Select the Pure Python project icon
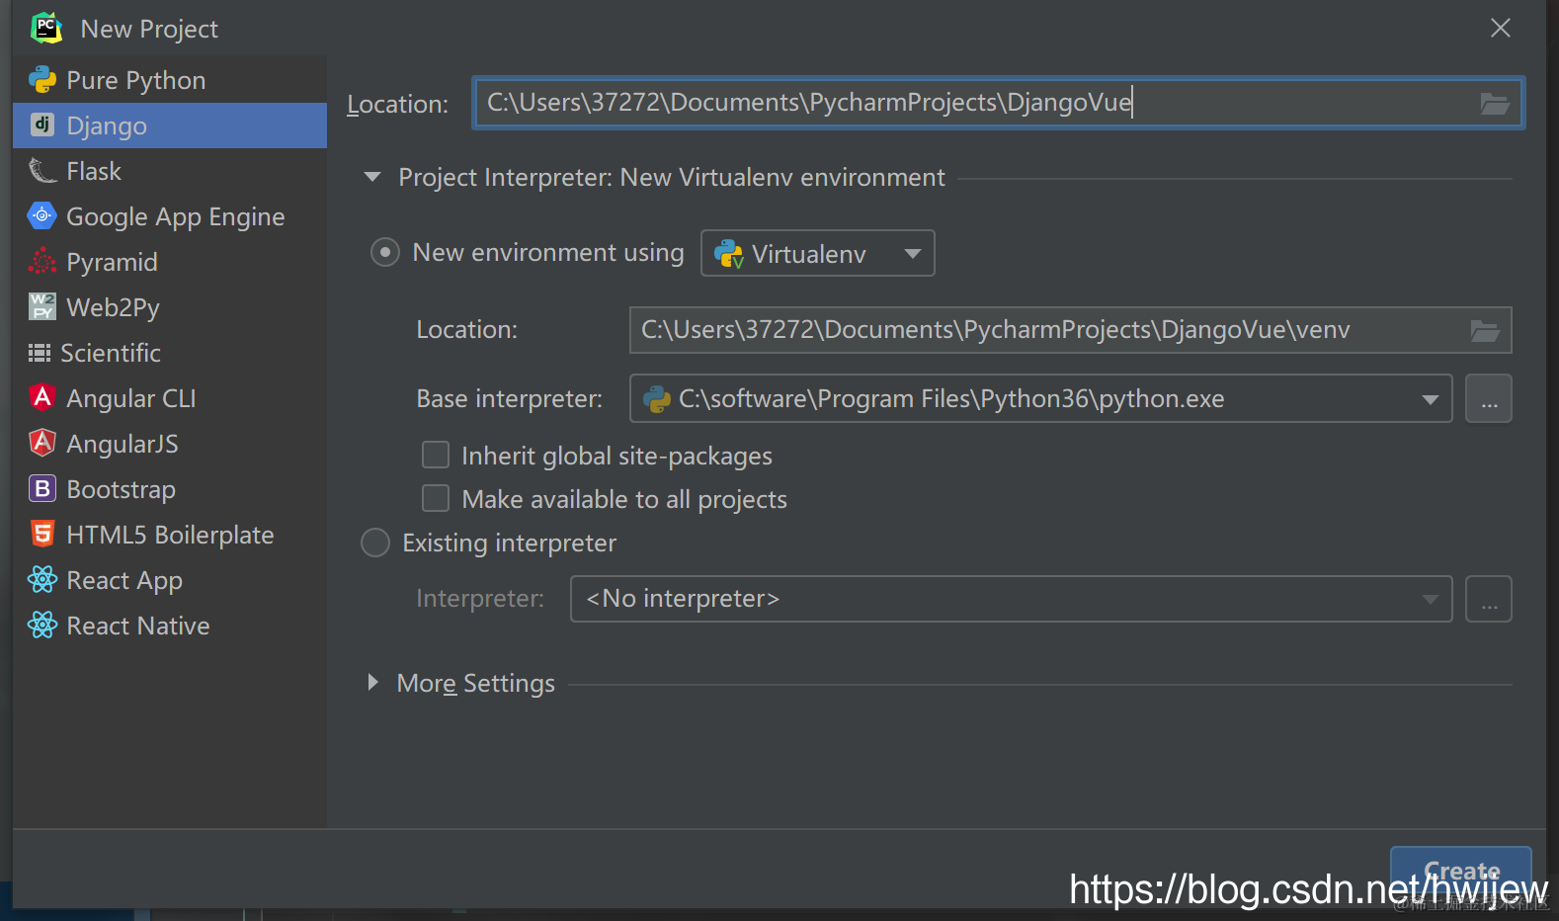 (x=42, y=79)
